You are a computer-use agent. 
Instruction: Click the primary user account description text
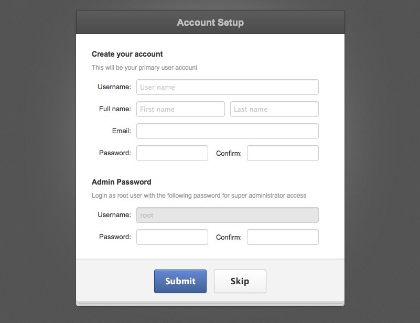[144, 68]
